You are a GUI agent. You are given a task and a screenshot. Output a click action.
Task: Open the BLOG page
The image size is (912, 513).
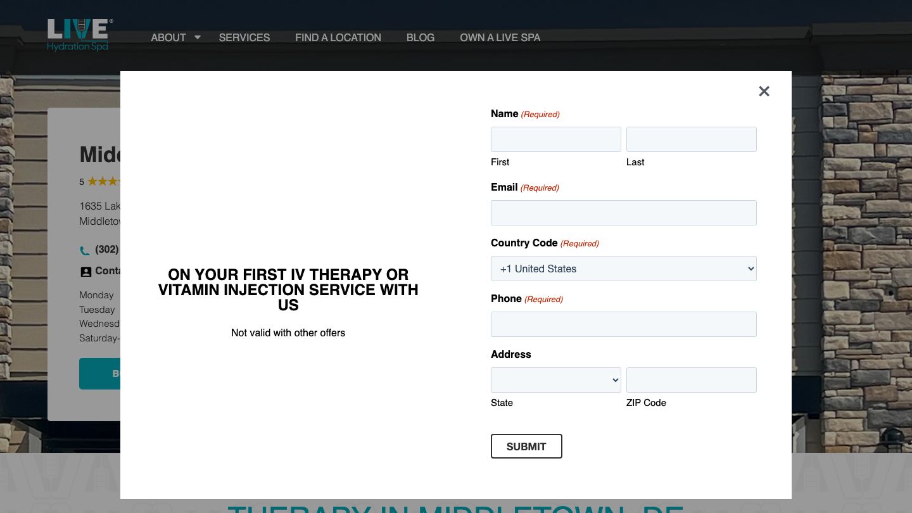420,37
